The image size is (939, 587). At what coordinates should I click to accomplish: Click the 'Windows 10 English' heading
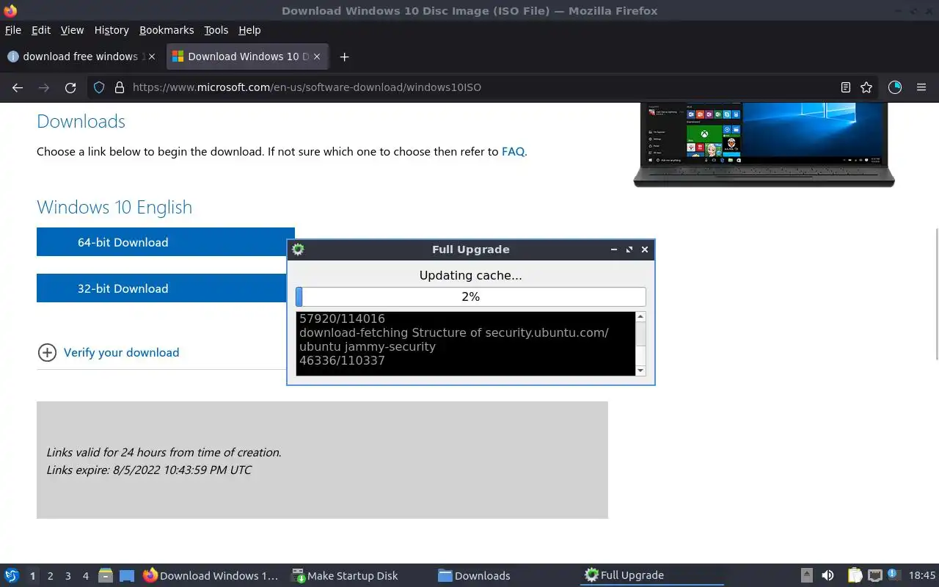pos(114,207)
